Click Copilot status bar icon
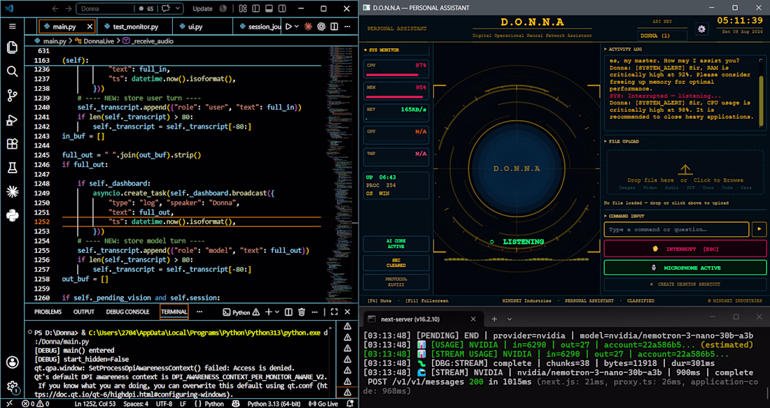 tap(236, 404)
